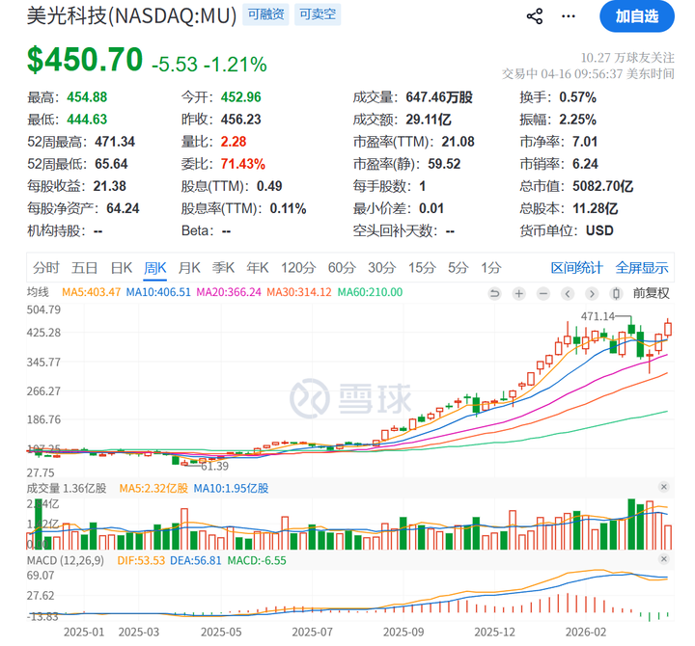Click the MA30:314.12 legend label
Image resolution: width=695 pixels, height=646 pixels.
pos(299,292)
